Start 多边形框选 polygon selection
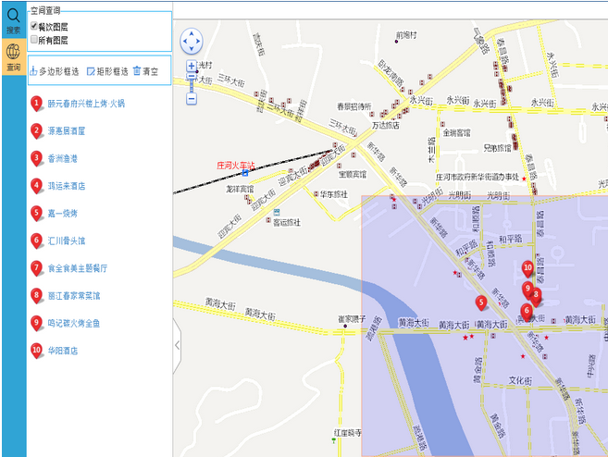 tap(55, 71)
